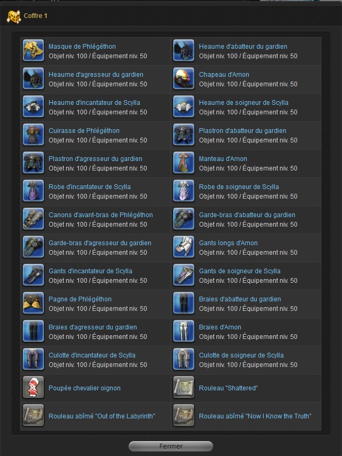Image resolution: width=342 pixels, height=456 pixels.
Task: Click the Fermer button
Action: 171,446
